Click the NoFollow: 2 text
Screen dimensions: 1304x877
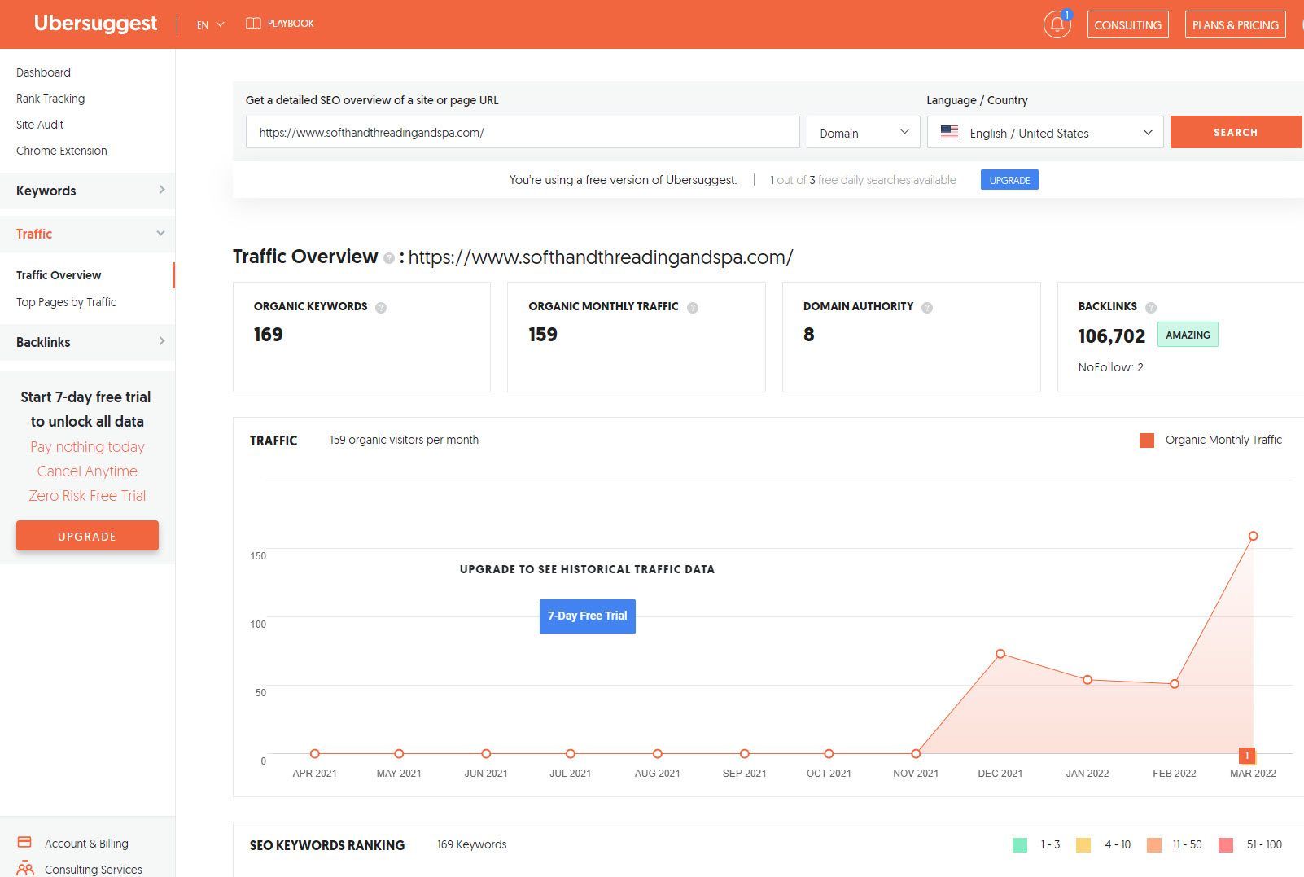[x=1110, y=367]
